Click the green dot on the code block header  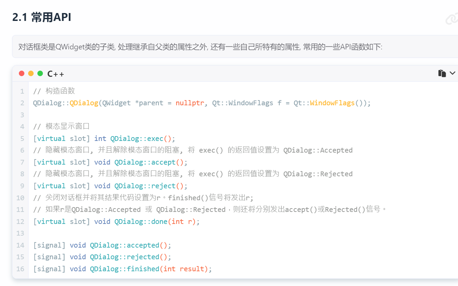tap(40, 73)
